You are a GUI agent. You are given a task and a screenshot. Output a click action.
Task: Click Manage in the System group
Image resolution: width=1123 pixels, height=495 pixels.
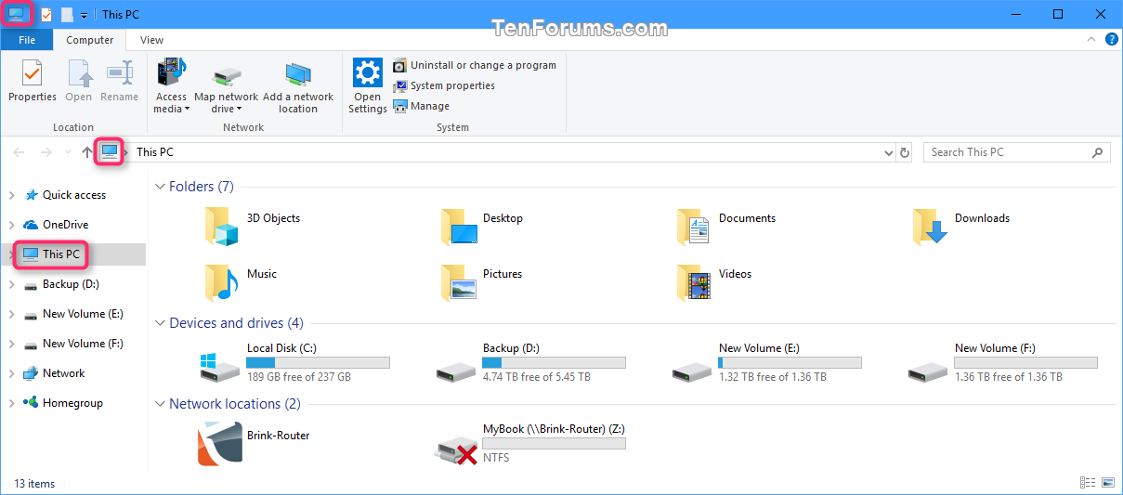tap(422, 106)
